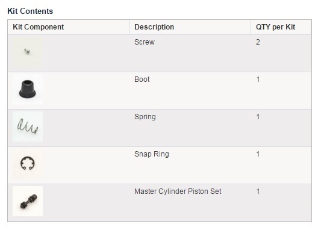Click the Master Cylinder Piston Set text
The height and width of the screenshot is (227, 321).
(x=178, y=191)
